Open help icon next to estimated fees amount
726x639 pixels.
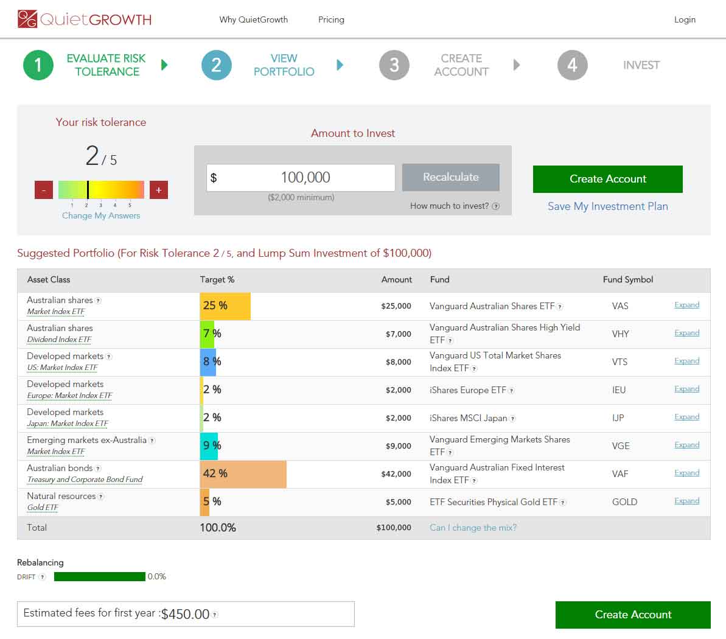pyautogui.click(x=214, y=615)
